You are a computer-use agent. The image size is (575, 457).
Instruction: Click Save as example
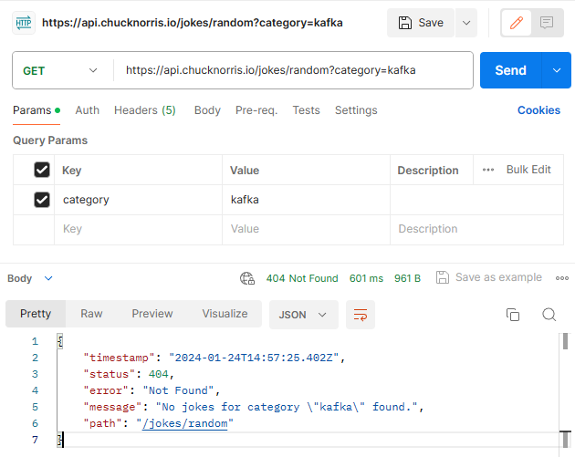489,277
